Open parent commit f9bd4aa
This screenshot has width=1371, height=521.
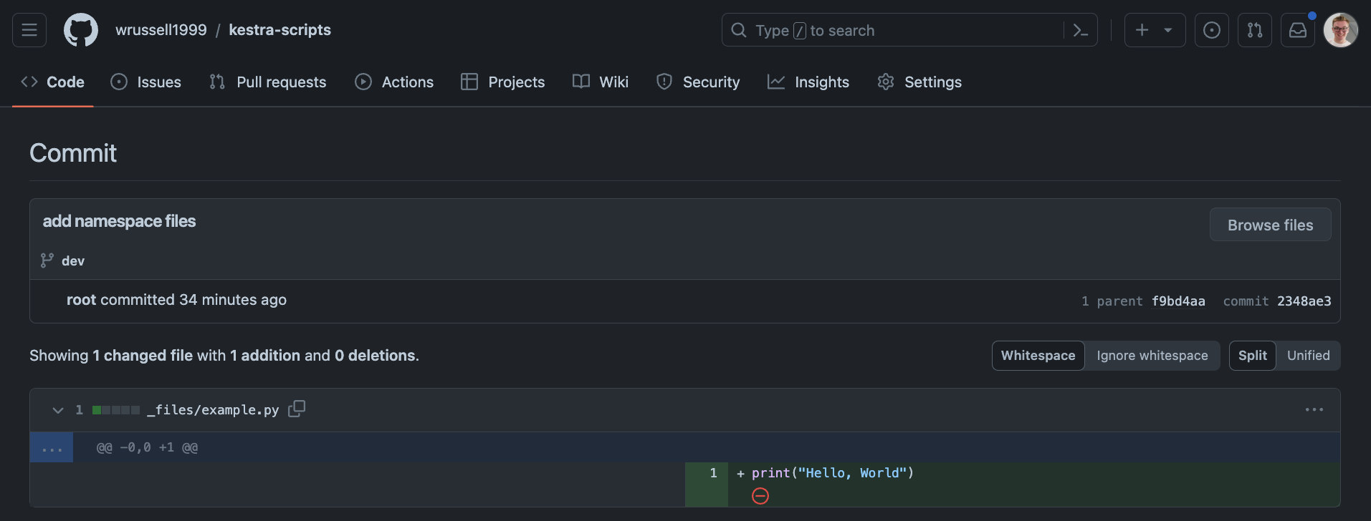[1177, 301]
